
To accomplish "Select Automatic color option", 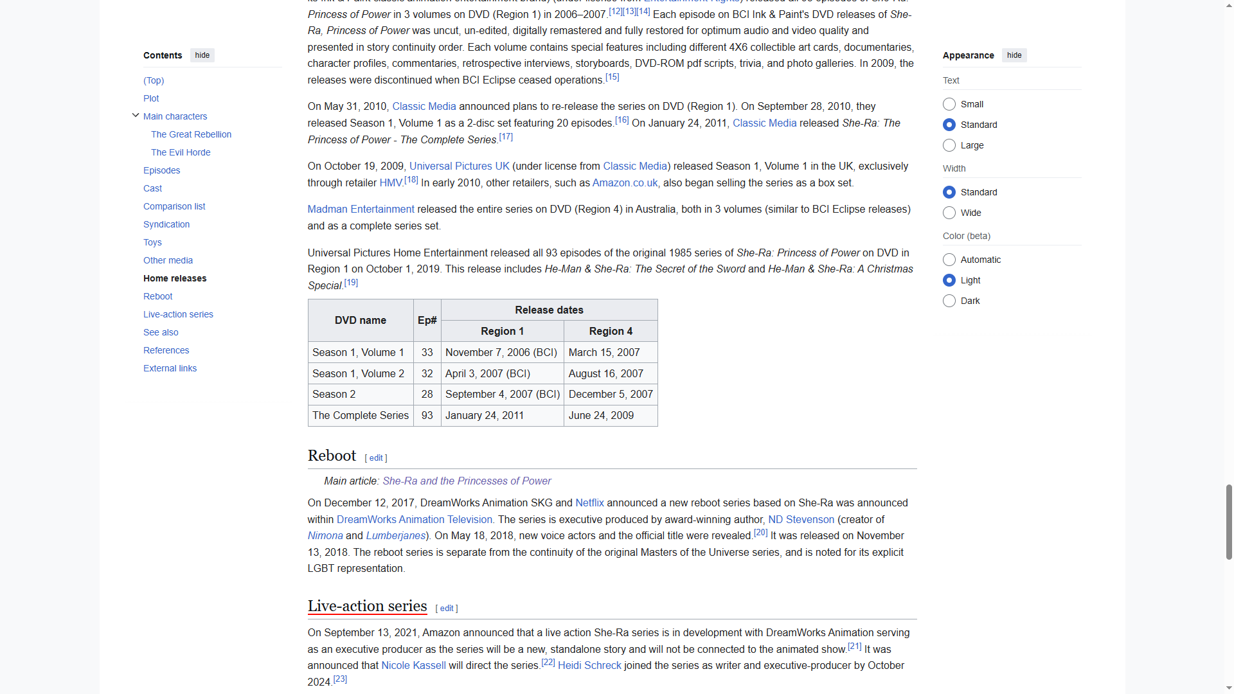I will point(949,260).
